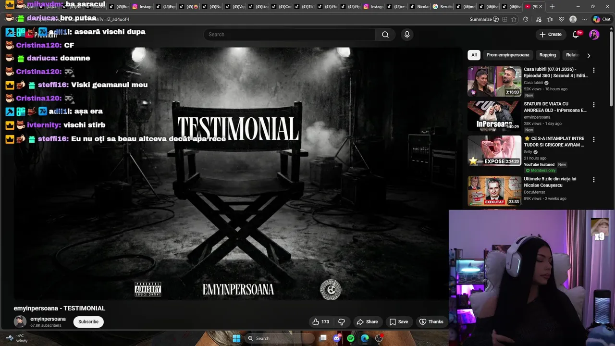Open options for Ultimele 5 zile video
This screenshot has height=346, width=615.
pos(593,180)
